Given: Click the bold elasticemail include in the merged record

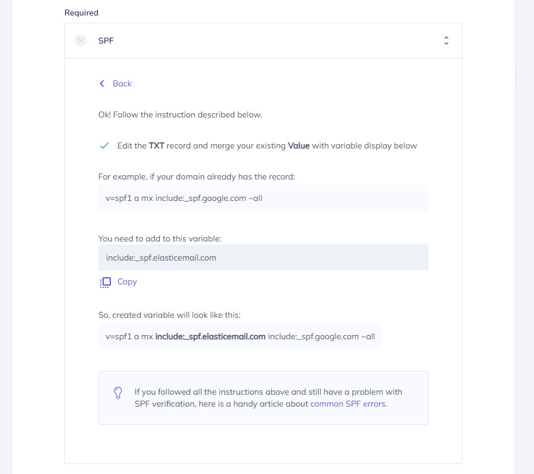Looking at the screenshot, I should 210,336.
